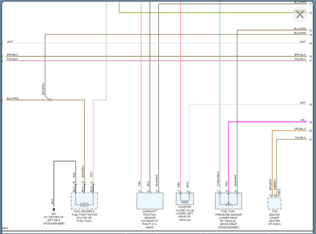Click the 'BRN/BLK' wire label on the left edge
This screenshot has width=316, height=234.
coord(13,54)
